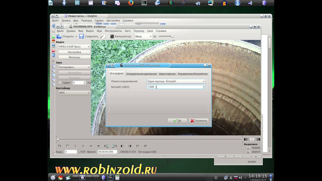Go to first frame icon
This screenshot has height=181, width=322.
138,146
